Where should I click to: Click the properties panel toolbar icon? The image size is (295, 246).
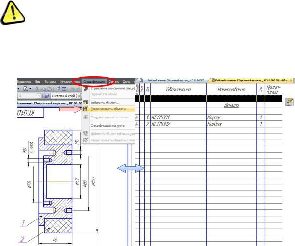tap(64, 89)
